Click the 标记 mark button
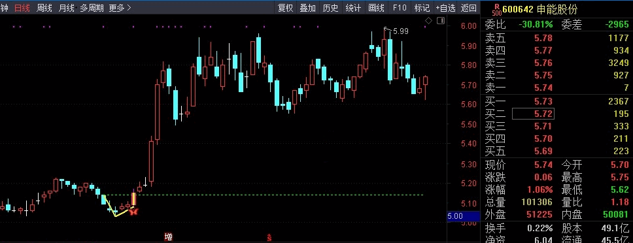Screen dimensions: 633x243 [422, 8]
